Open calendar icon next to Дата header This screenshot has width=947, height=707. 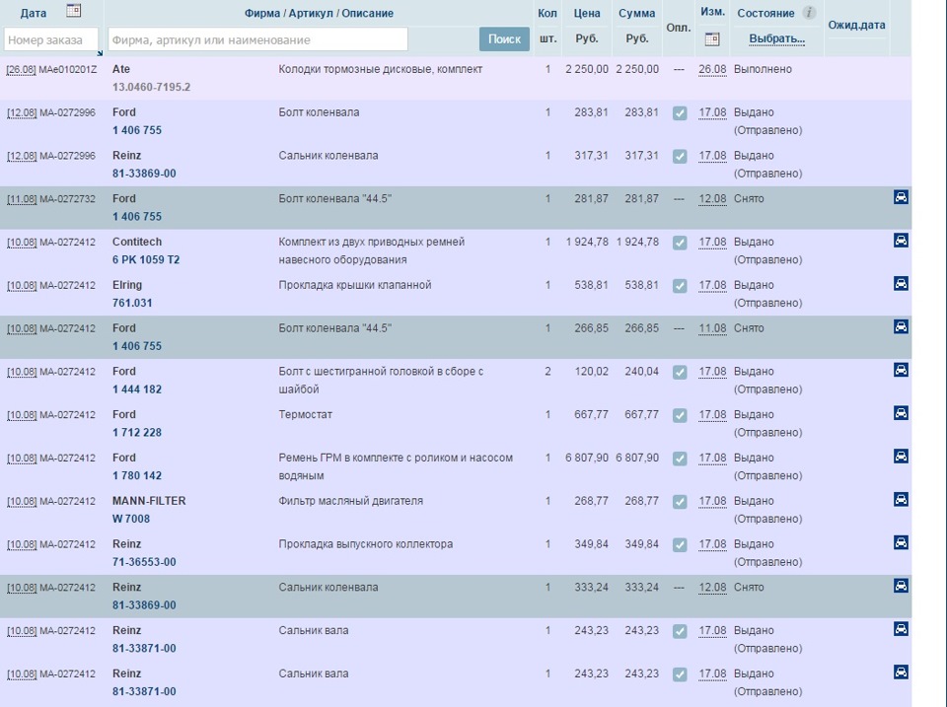pos(73,11)
